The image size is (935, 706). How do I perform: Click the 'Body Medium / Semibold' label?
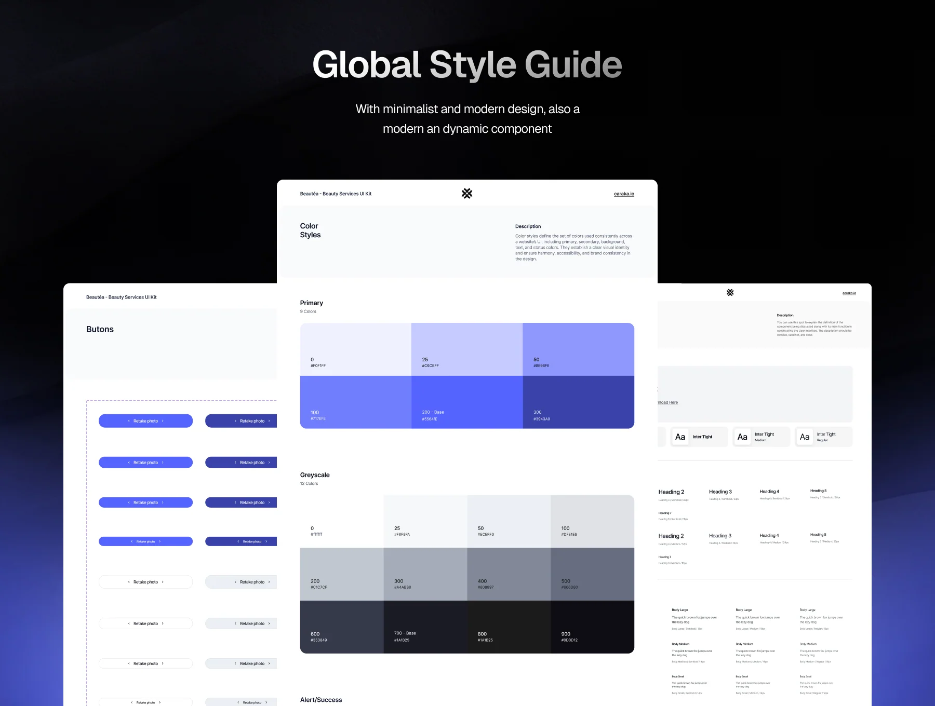(688, 662)
